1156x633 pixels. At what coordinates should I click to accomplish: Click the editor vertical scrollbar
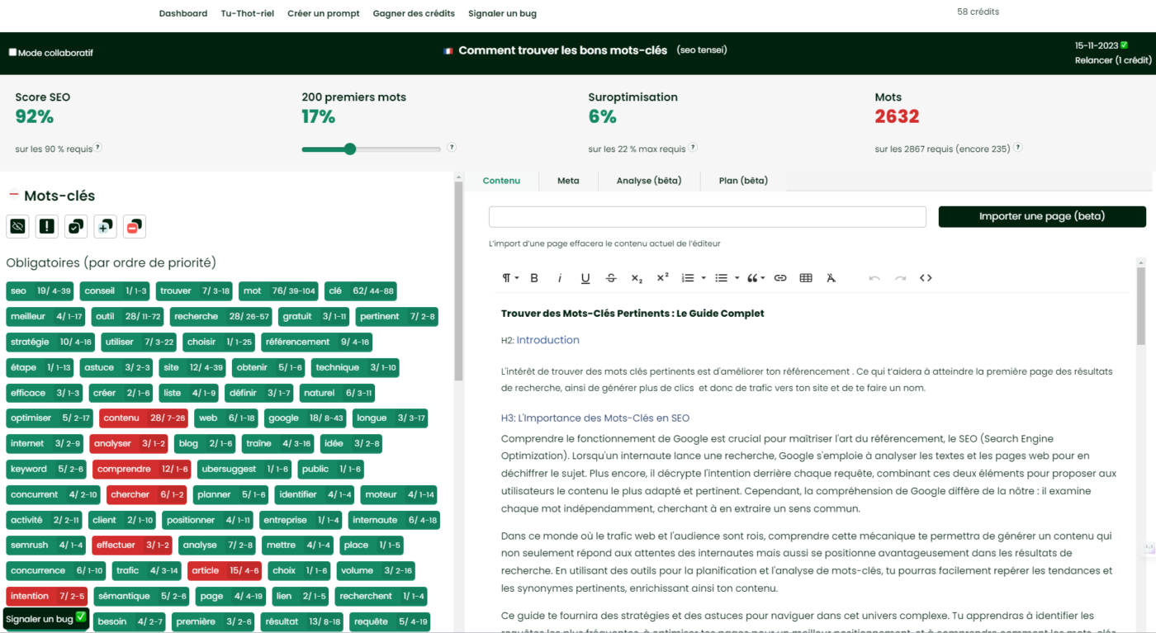(1141, 305)
